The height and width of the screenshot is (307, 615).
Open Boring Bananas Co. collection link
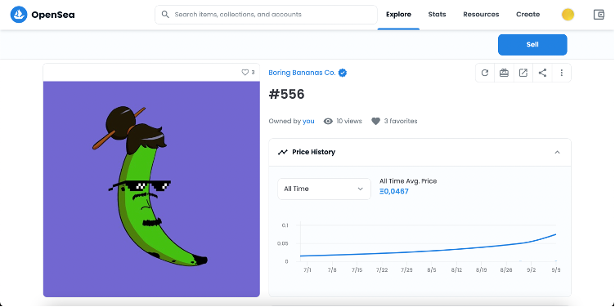click(302, 73)
